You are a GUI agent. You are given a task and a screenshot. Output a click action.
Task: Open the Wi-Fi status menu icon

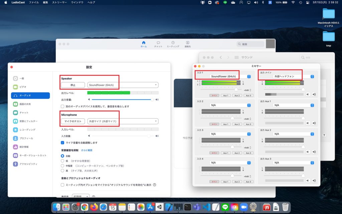(x=293, y=2)
